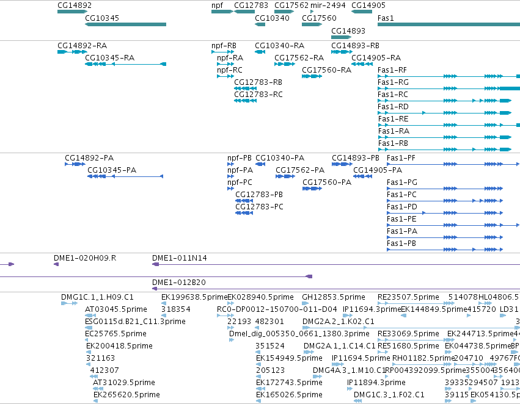This screenshot has width=520, height=404.
Task: Click the CG10340 gene label
Action: 272,18
